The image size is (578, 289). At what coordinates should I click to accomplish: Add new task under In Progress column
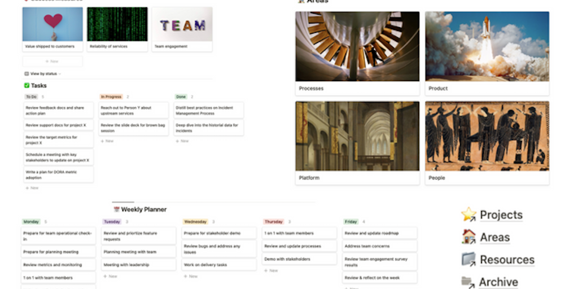click(107, 141)
